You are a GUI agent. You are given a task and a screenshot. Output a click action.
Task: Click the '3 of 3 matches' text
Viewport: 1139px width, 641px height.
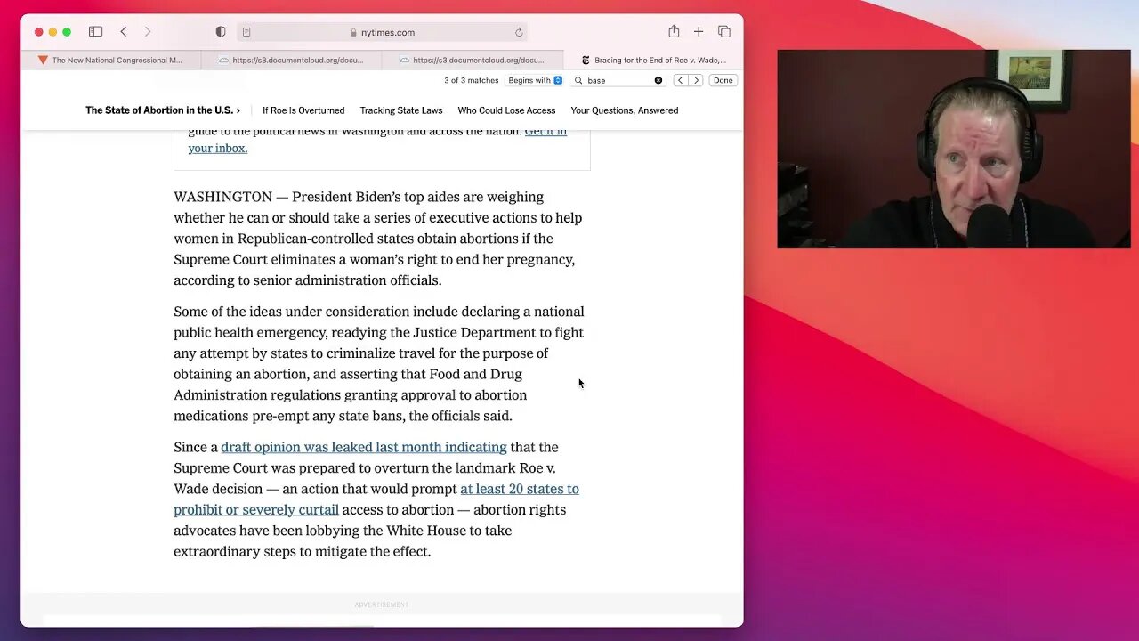472,80
